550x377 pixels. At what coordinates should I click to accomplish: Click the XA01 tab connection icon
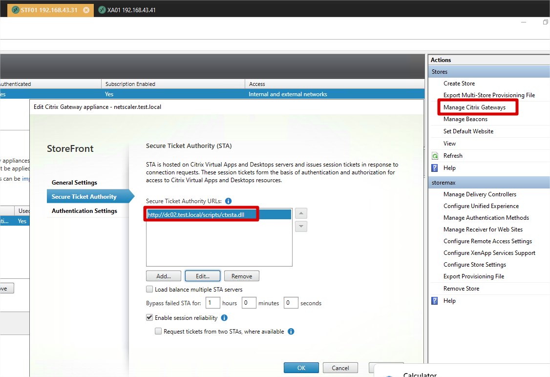(102, 10)
